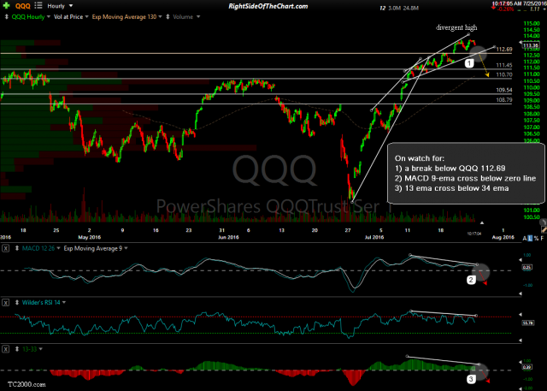Click the scale arrow above the MACD value tag
This screenshot has width=547, height=391.
pyautogui.click(x=521, y=260)
